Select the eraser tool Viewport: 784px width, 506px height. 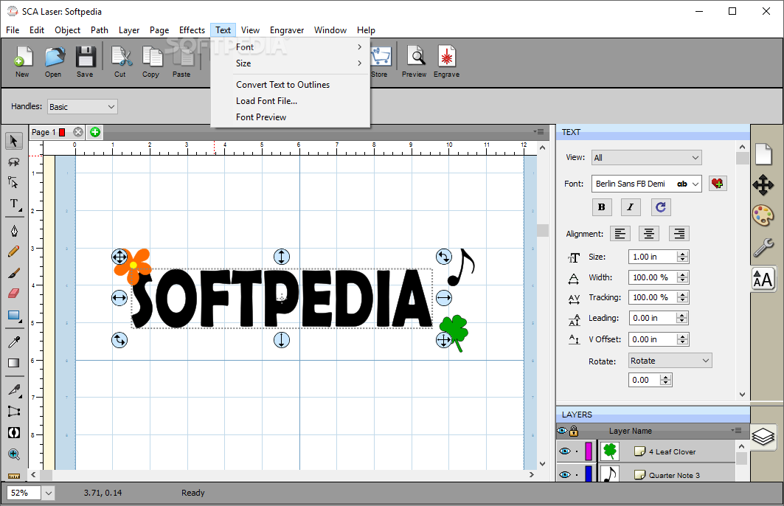pyautogui.click(x=14, y=294)
